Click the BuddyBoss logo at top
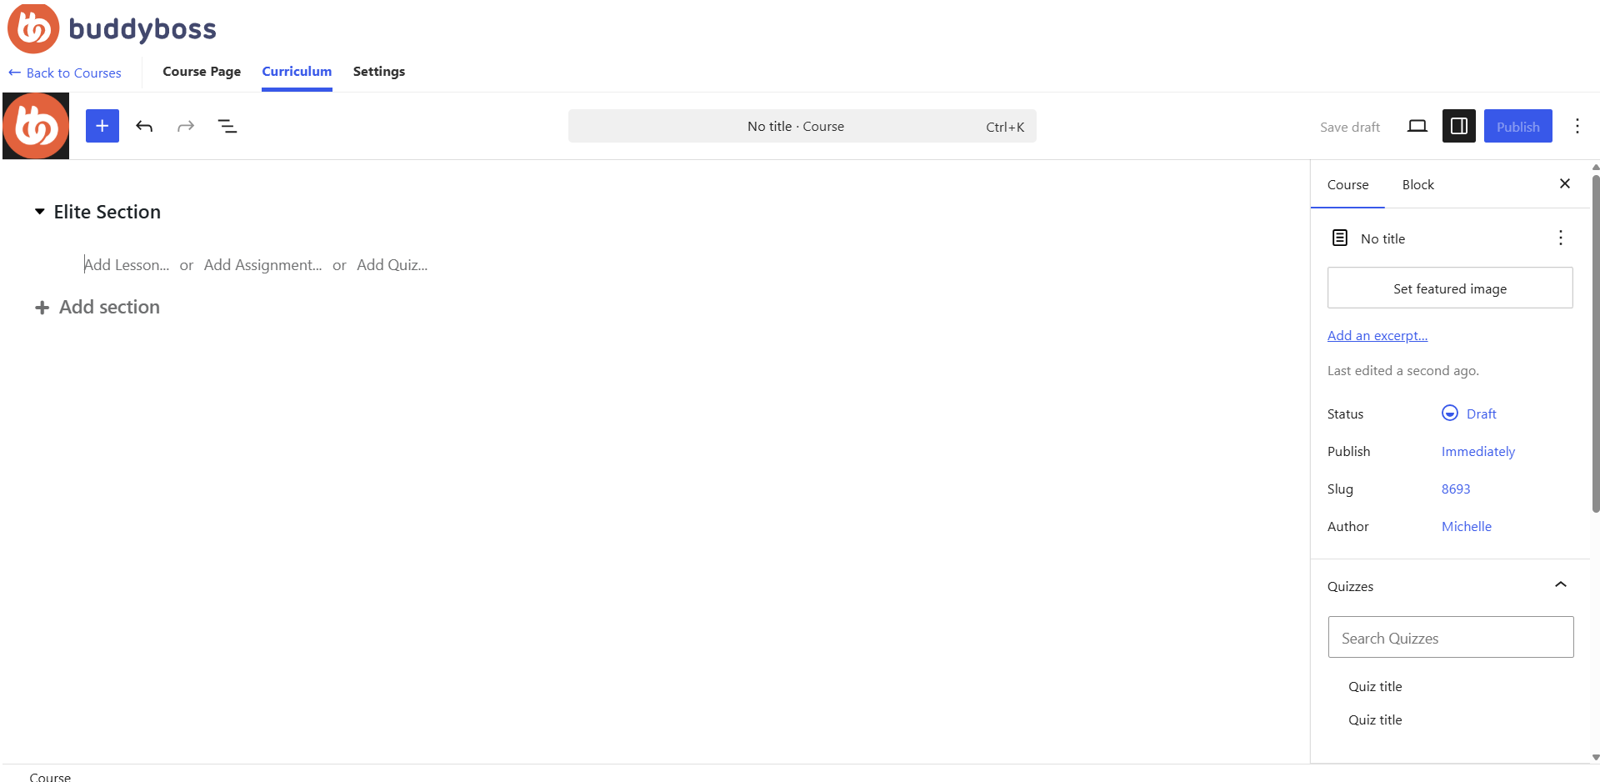The image size is (1600, 782). click(112, 28)
